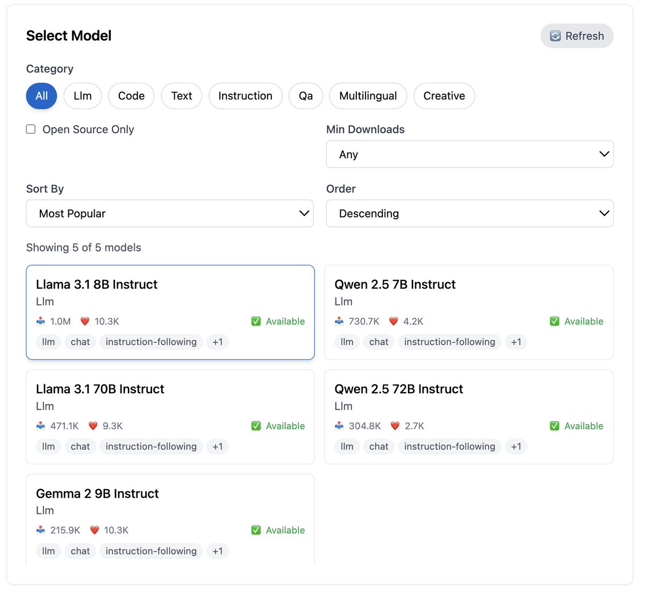Viewport: 645px width, 596px height.
Task: Click Available status on Gemma 2 9B card
Action: (285, 530)
